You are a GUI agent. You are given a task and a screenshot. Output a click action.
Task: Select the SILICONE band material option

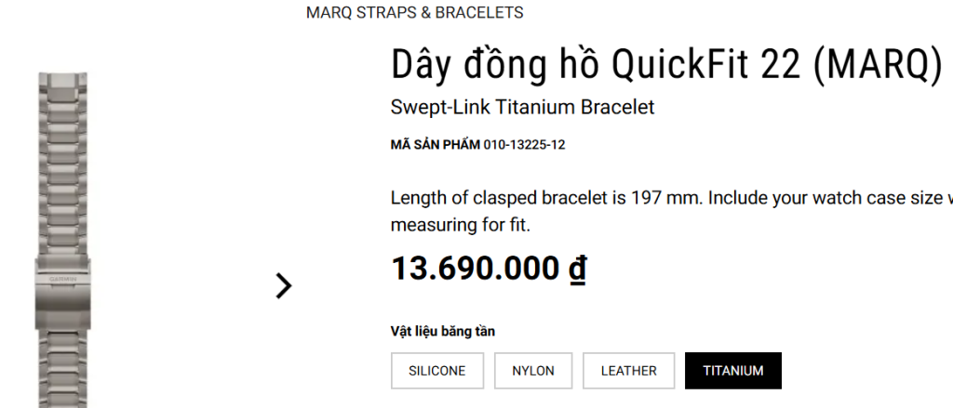tap(436, 371)
